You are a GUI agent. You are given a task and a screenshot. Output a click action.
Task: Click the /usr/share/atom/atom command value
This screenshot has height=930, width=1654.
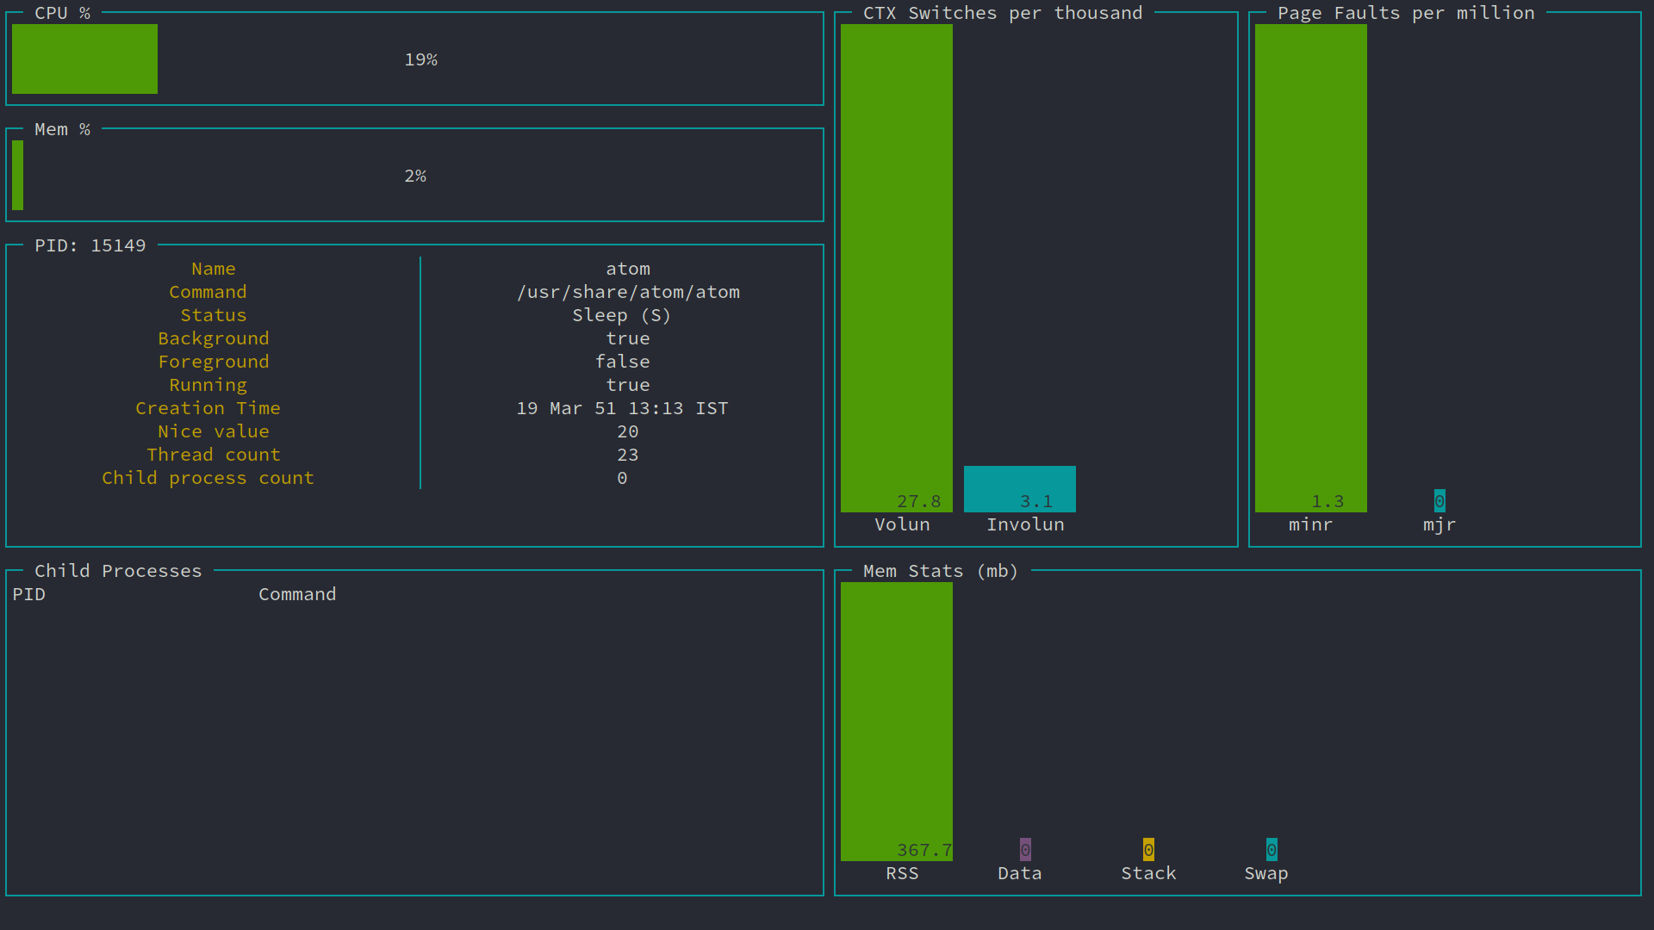pyautogui.click(x=628, y=292)
